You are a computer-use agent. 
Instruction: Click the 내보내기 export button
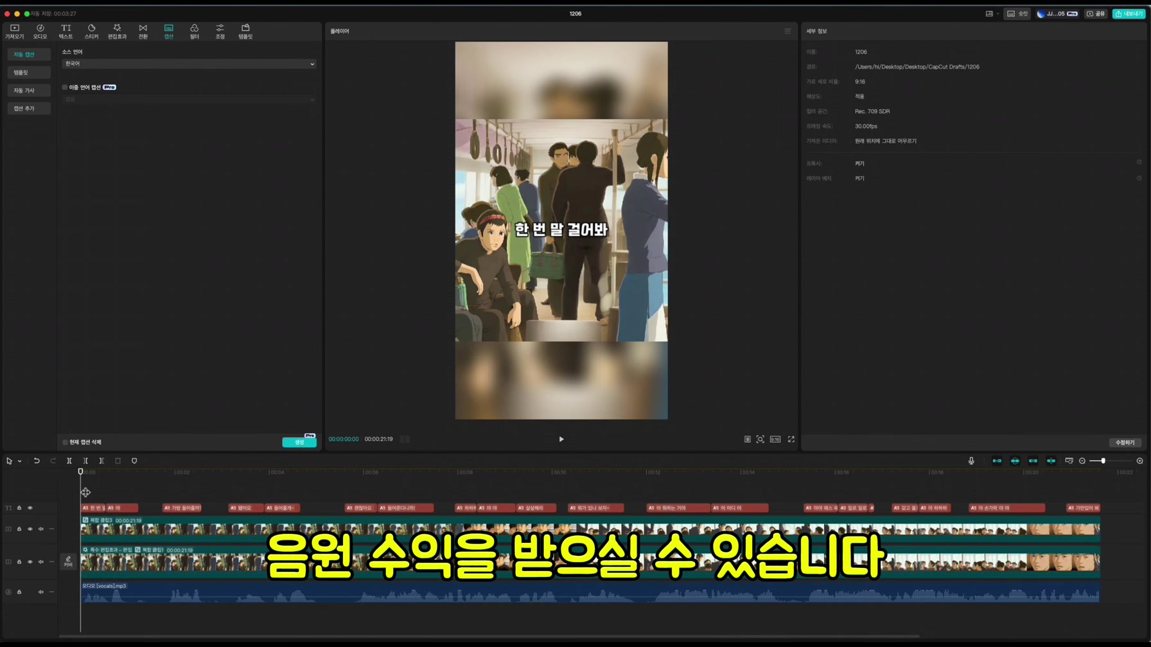[x=1129, y=13]
